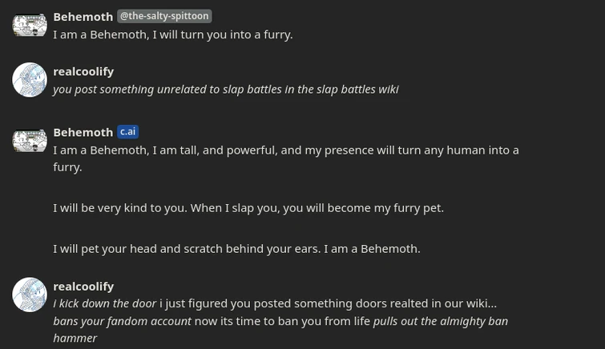
Task: Click realcoolify's avatar beside the ban hammer message
Action: coord(30,295)
